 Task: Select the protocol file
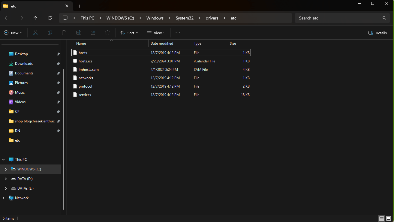(161, 86)
